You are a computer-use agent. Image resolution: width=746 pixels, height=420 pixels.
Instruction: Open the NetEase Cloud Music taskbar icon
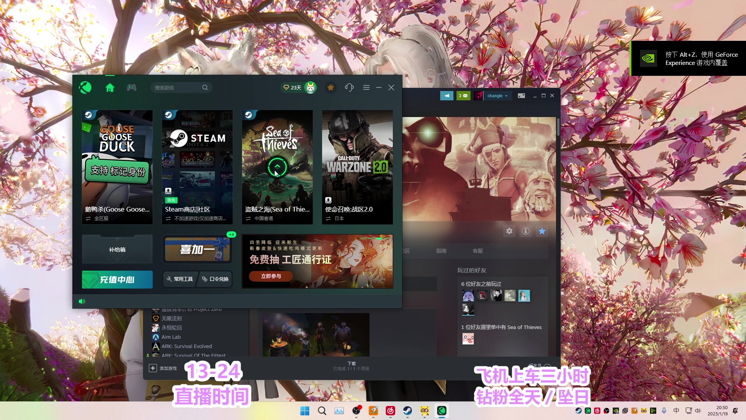[x=390, y=411]
